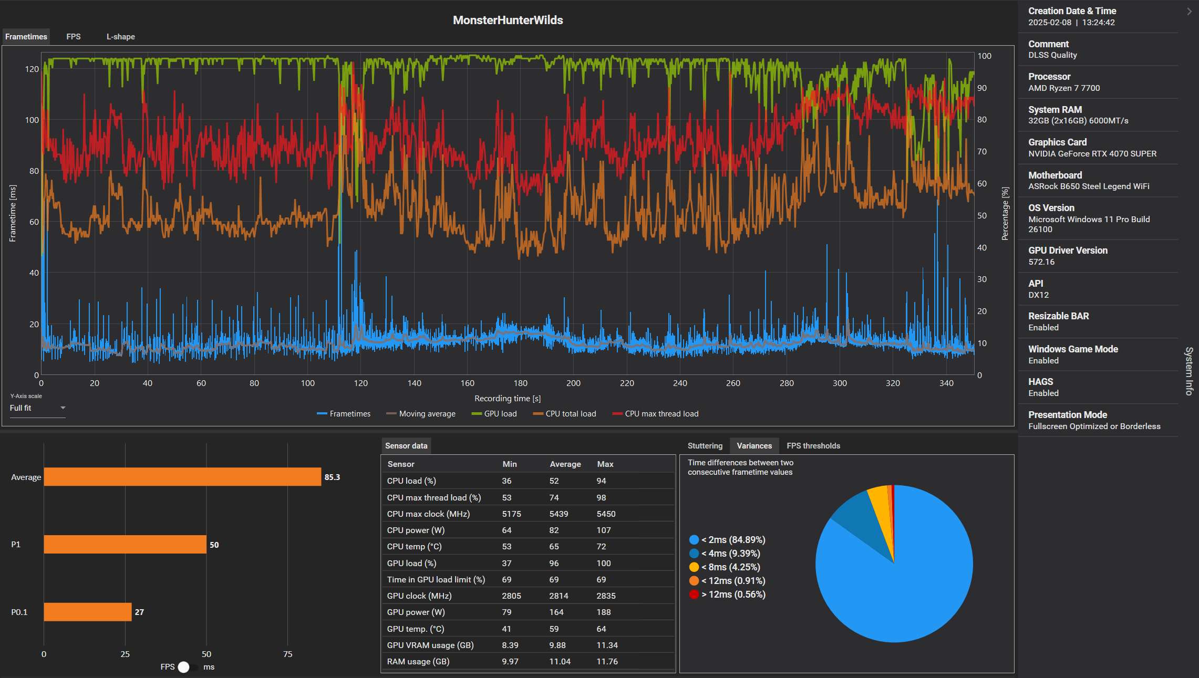Click the < 2ms variance legend dot
Image resolution: width=1199 pixels, height=678 pixels.
[694, 540]
